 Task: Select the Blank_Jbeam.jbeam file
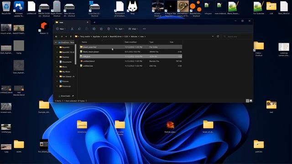(x=131, y=51)
